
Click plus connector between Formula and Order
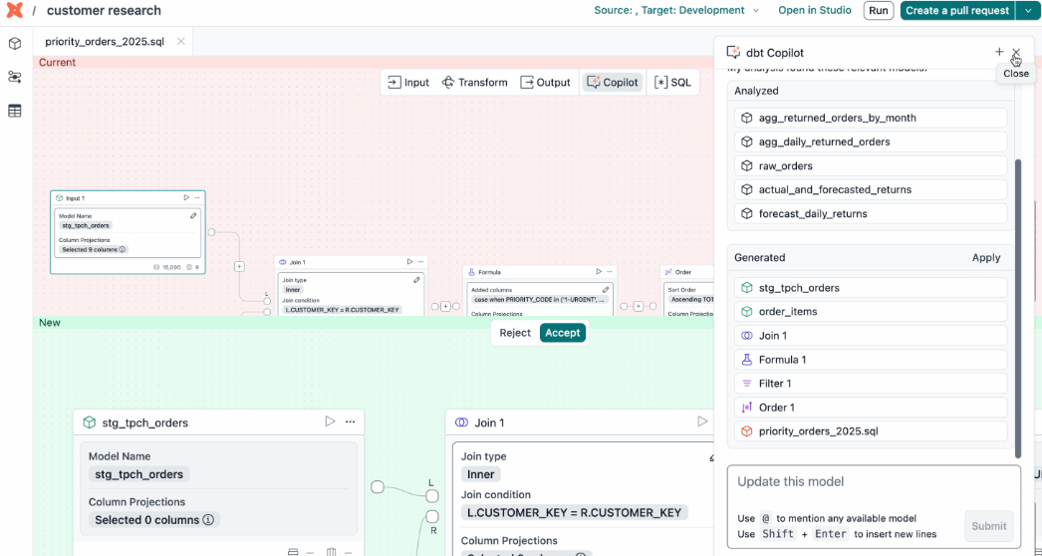point(638,306)
